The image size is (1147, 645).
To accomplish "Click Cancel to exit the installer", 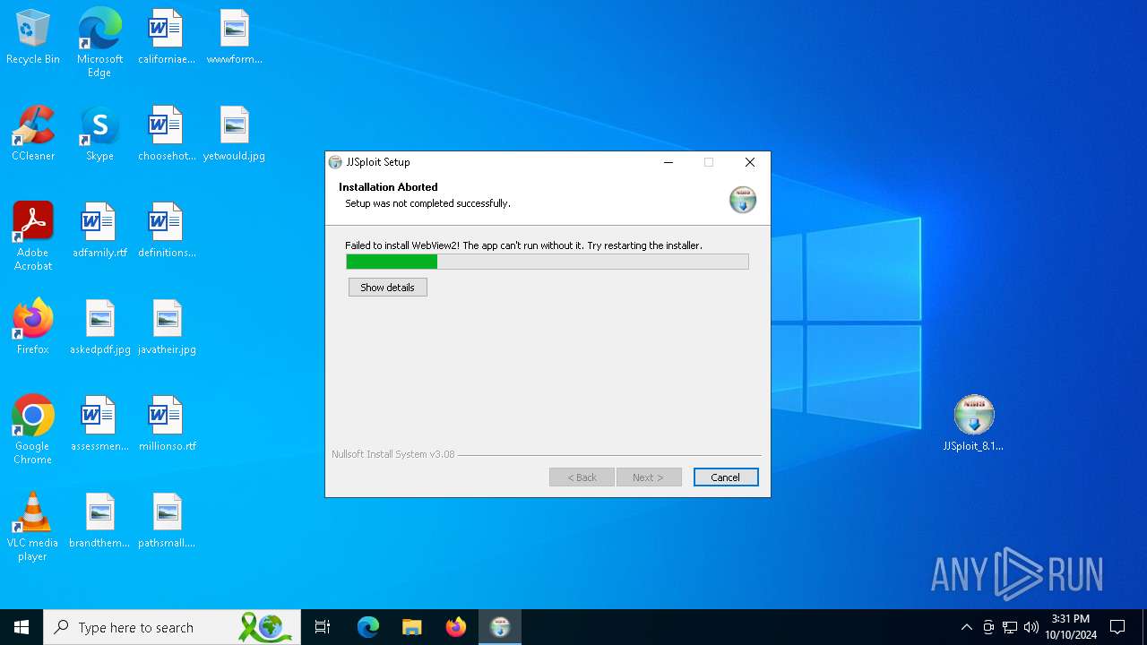I will coord(726,477).
